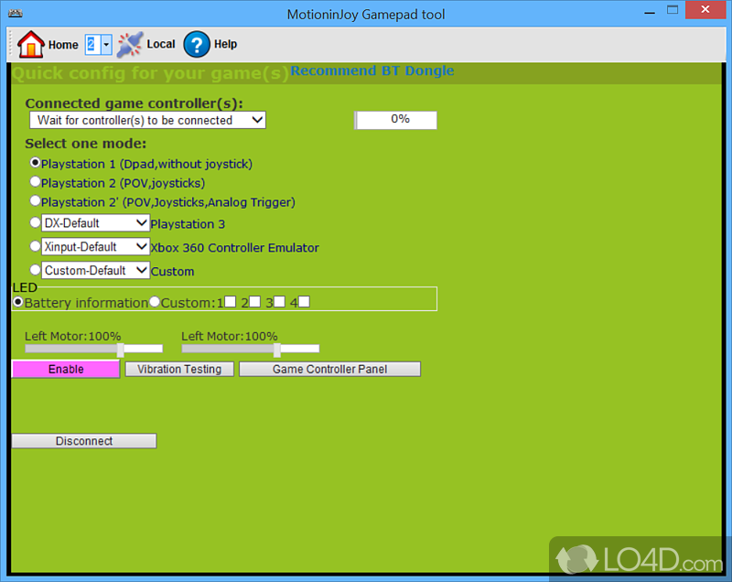Open the Help menu label
Image resolution: width=732 pixels, height=582 pixels.
pyautogui.click(x=225, y=44)
